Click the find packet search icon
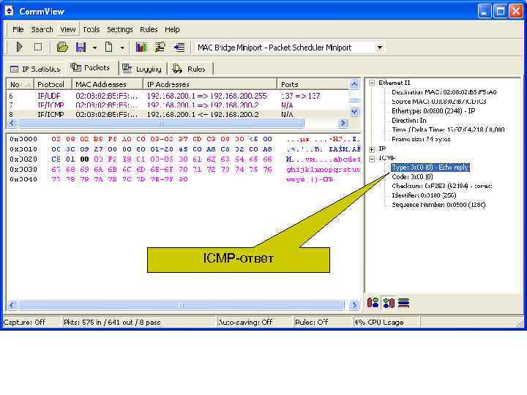This screenshot has height=395, width=527. coord(160,47)
